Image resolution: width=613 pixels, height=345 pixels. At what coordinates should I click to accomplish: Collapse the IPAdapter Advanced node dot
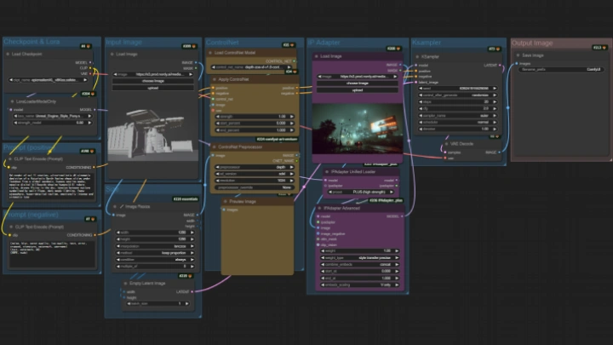coord(315,208)
